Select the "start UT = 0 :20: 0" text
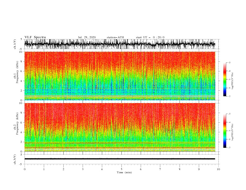Screen dimensions: 246x190 [150, 37]
